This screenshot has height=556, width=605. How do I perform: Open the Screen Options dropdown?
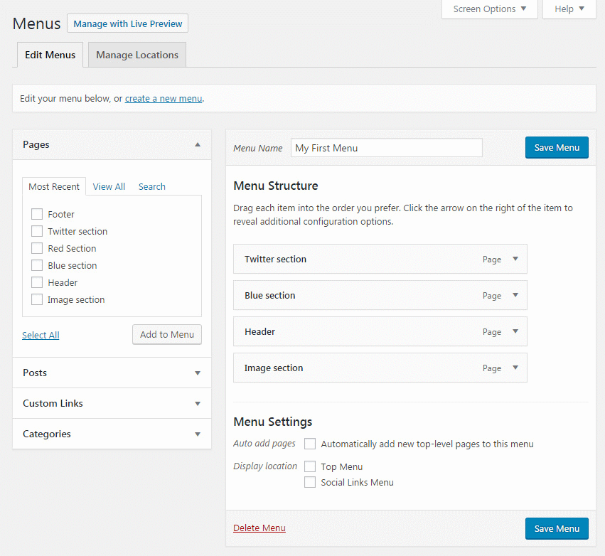coord(489,9)
